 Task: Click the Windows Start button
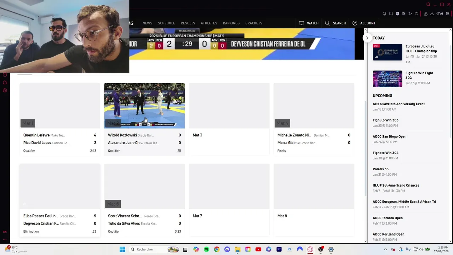point(122,249)
